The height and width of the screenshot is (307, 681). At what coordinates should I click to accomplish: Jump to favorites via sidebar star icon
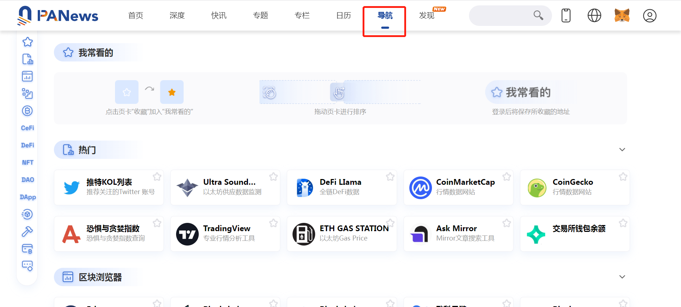pos(28,42)
